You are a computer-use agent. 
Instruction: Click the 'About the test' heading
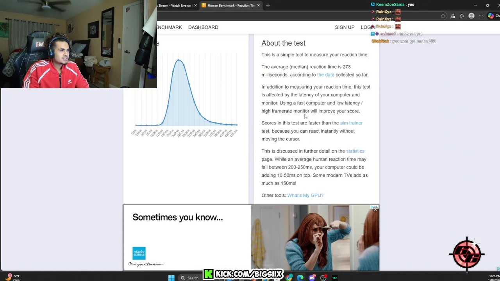pos(284,43)
